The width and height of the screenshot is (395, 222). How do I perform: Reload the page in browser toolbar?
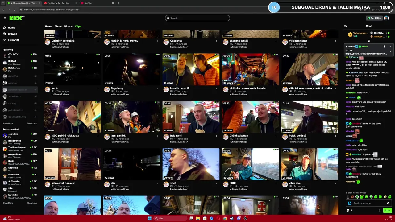click(x=14, y=10)
